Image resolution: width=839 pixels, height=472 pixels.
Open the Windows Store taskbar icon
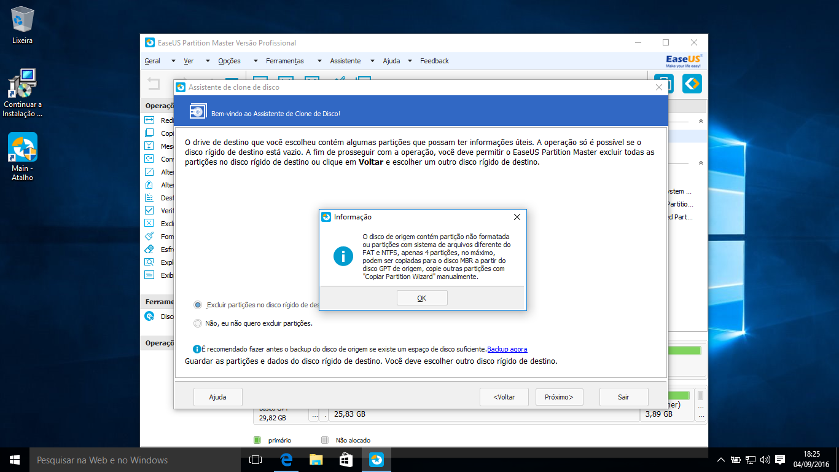[x=346, y=460]
